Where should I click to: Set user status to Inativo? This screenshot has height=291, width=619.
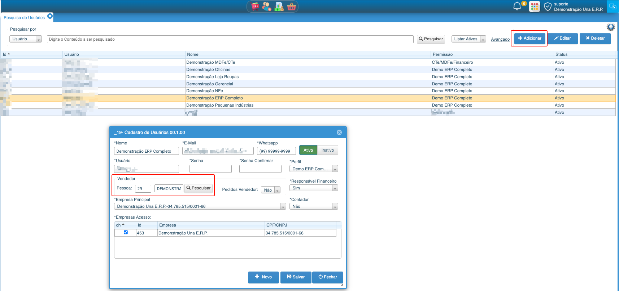pyautogui.click(x=327, y=150)
